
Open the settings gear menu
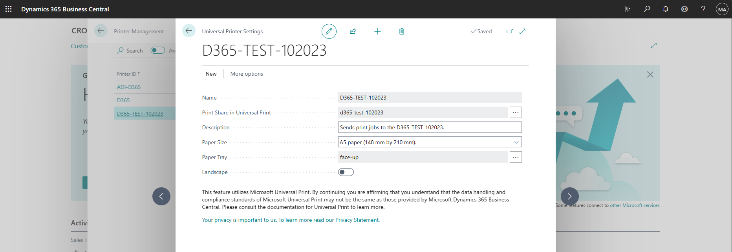pyautogui.click(x=684, y=9)
